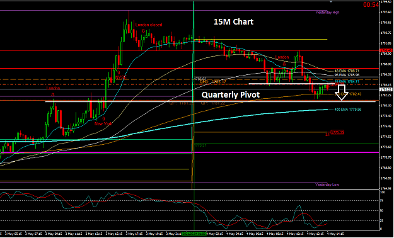Click "3 May 09:15" on the time axis
The height and width of the screenshot is (238, 394).
(54, 234)
